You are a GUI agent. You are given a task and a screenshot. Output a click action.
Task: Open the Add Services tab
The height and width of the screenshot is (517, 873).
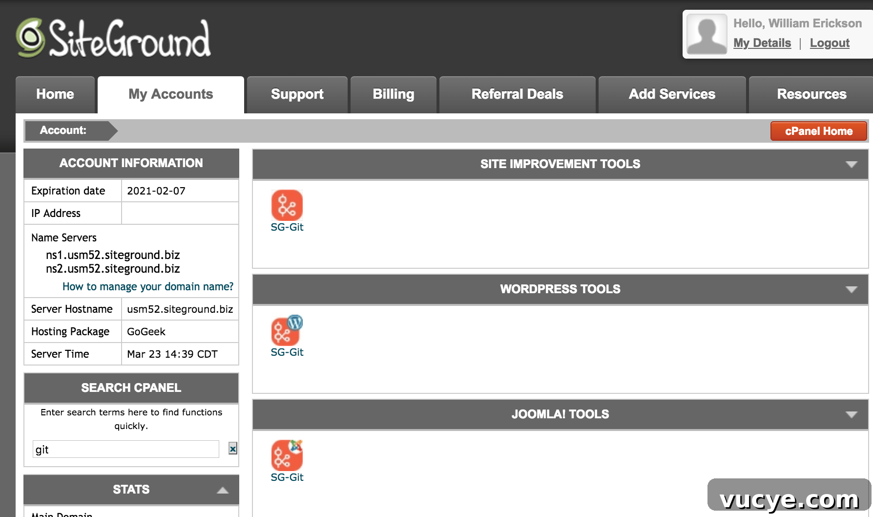pyautogui.click(x=672, y=94)
